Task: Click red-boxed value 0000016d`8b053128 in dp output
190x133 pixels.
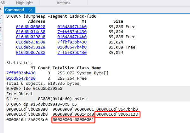Action: (117, 114)
